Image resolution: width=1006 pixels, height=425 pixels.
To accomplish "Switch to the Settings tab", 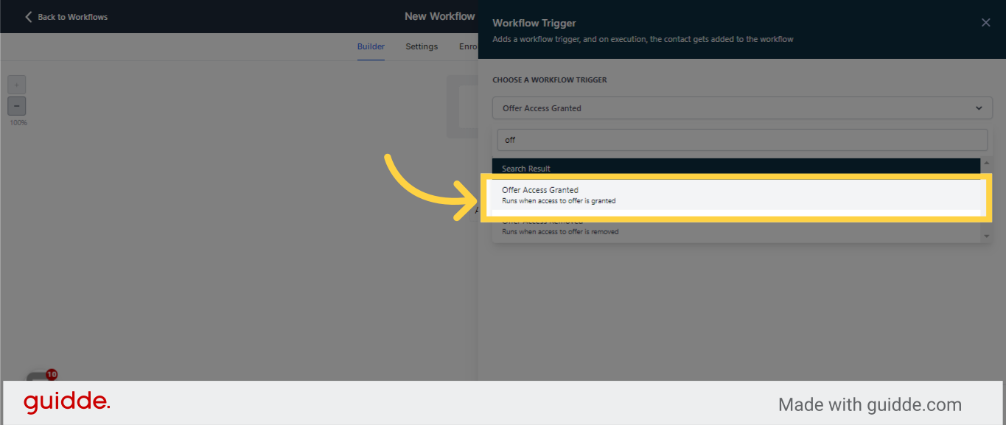I will click(422, 46).
